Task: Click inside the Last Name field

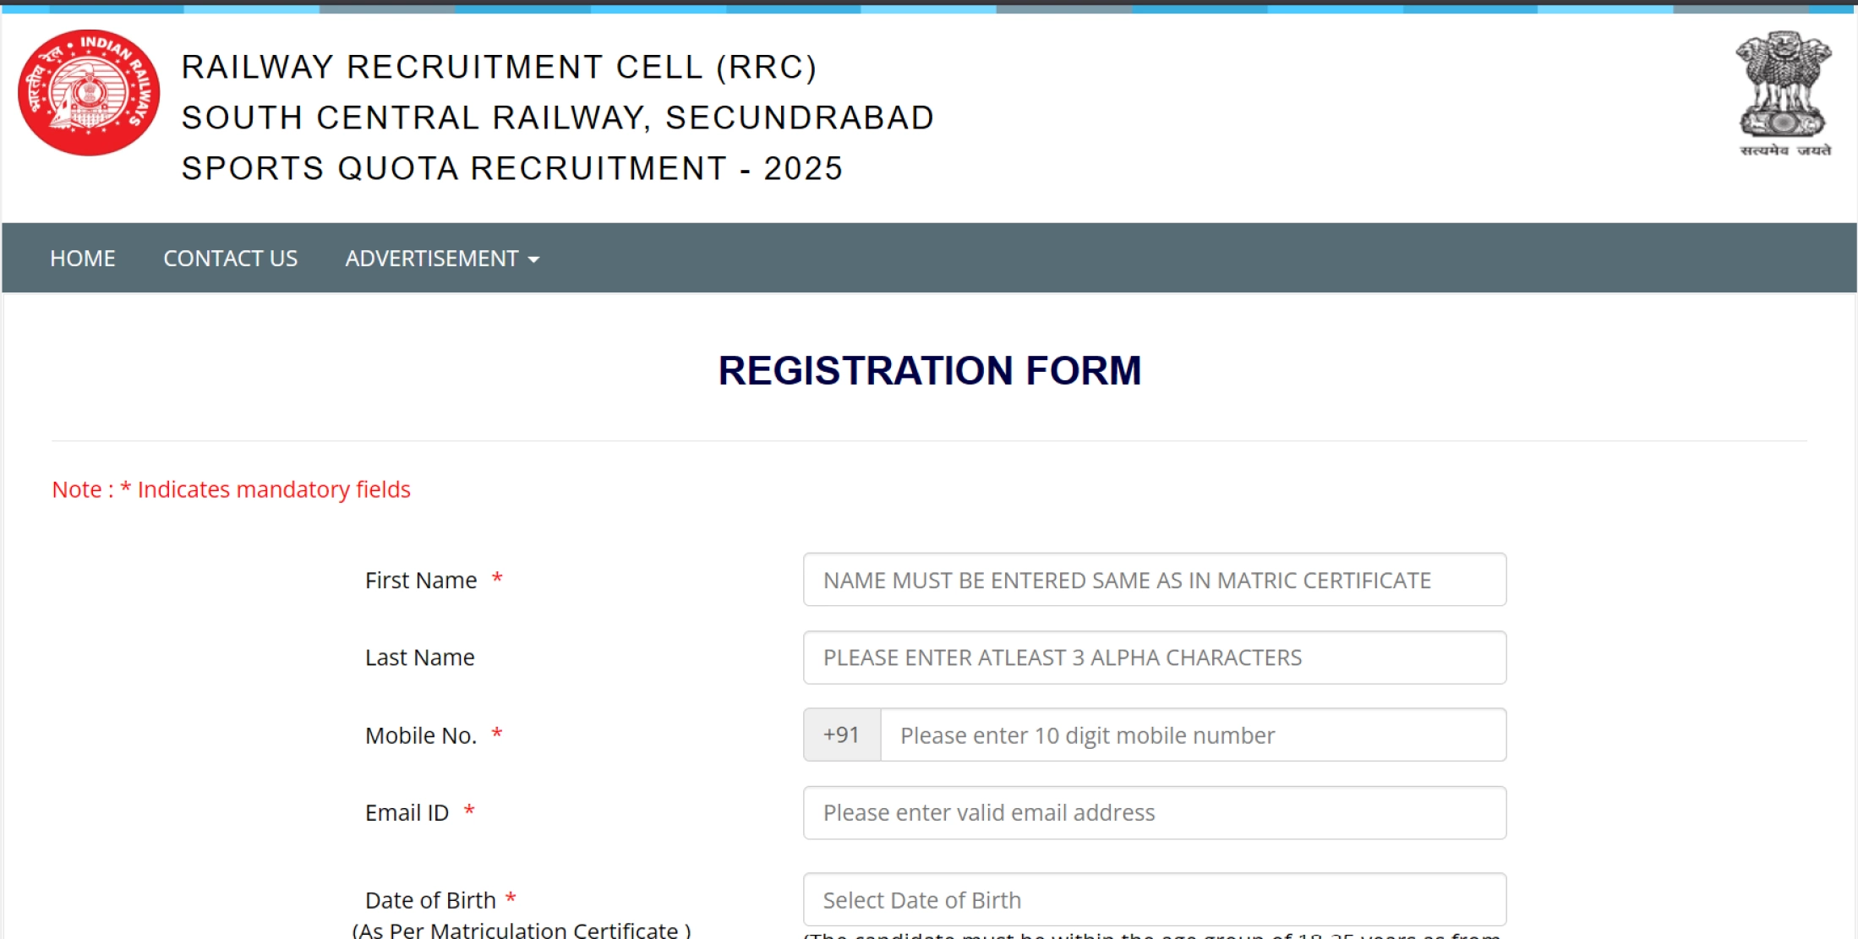Action: 1155,658
